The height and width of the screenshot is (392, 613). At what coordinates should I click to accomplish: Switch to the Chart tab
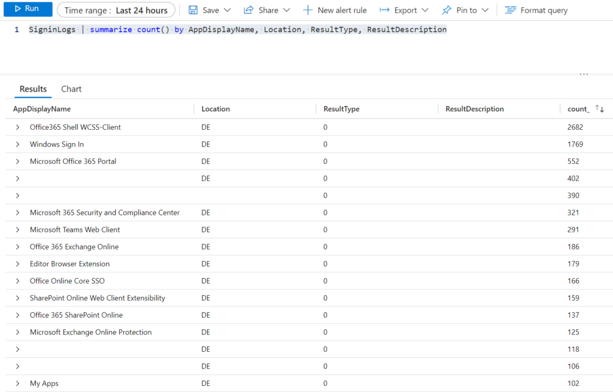coord(71,89)
